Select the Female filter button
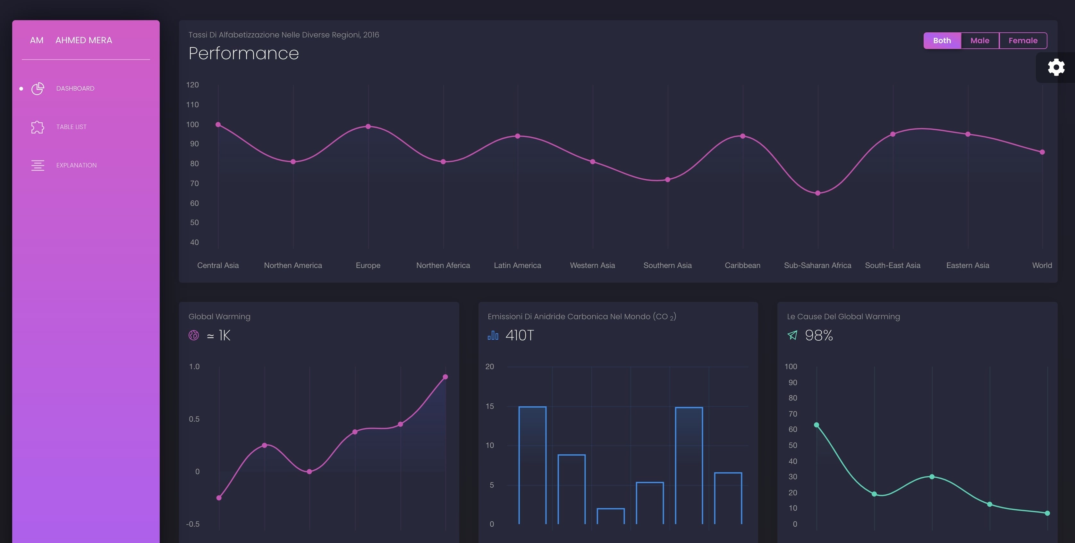 (x=1023, y=40)
